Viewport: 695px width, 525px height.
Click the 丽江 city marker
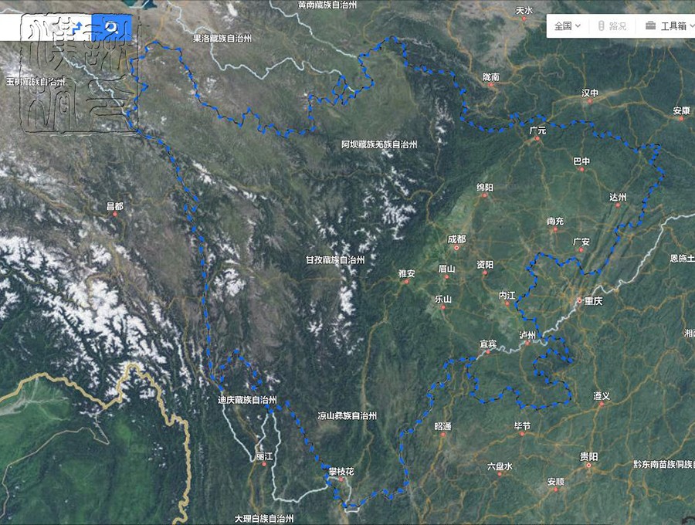tap(264, 464)
